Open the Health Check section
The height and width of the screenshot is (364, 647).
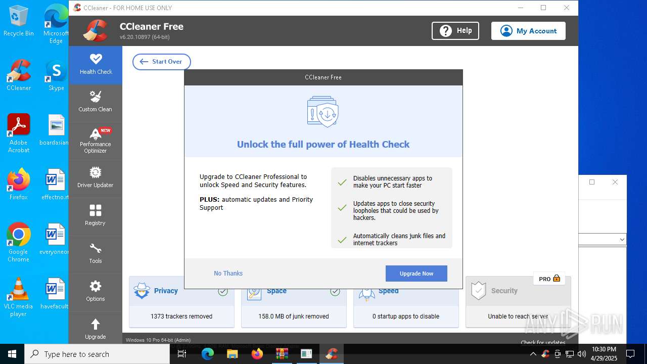click(x=96, y=65)
